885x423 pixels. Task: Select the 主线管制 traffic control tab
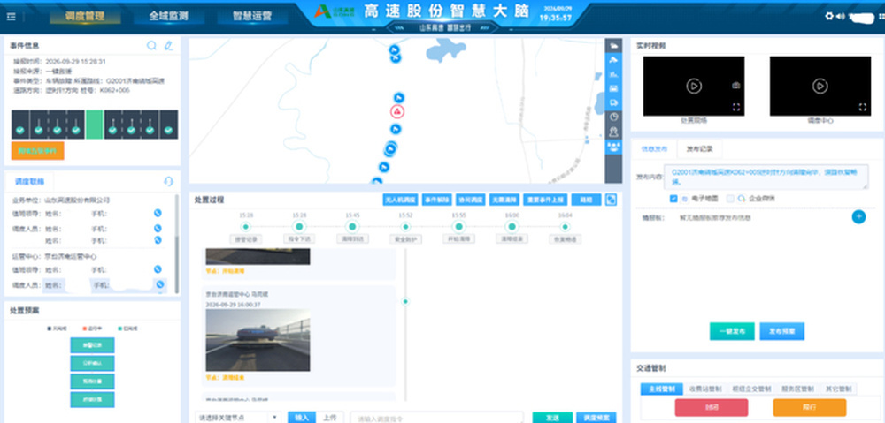[662, 389]
